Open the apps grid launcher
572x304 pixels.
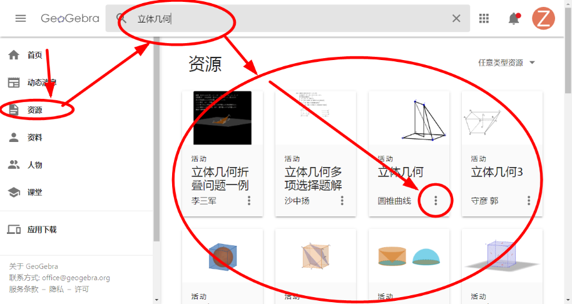(484, 18)
